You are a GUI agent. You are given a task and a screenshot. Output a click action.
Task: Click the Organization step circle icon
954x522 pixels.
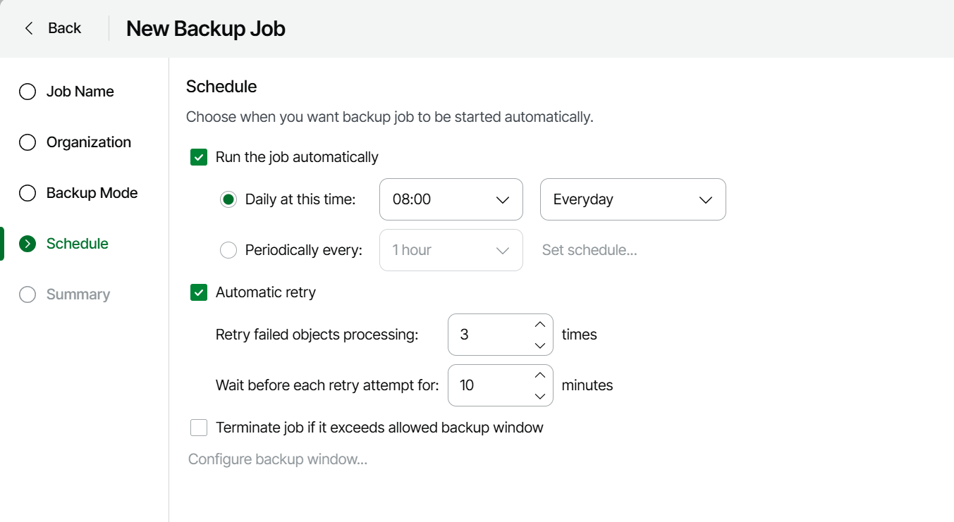tap(27, 142)
